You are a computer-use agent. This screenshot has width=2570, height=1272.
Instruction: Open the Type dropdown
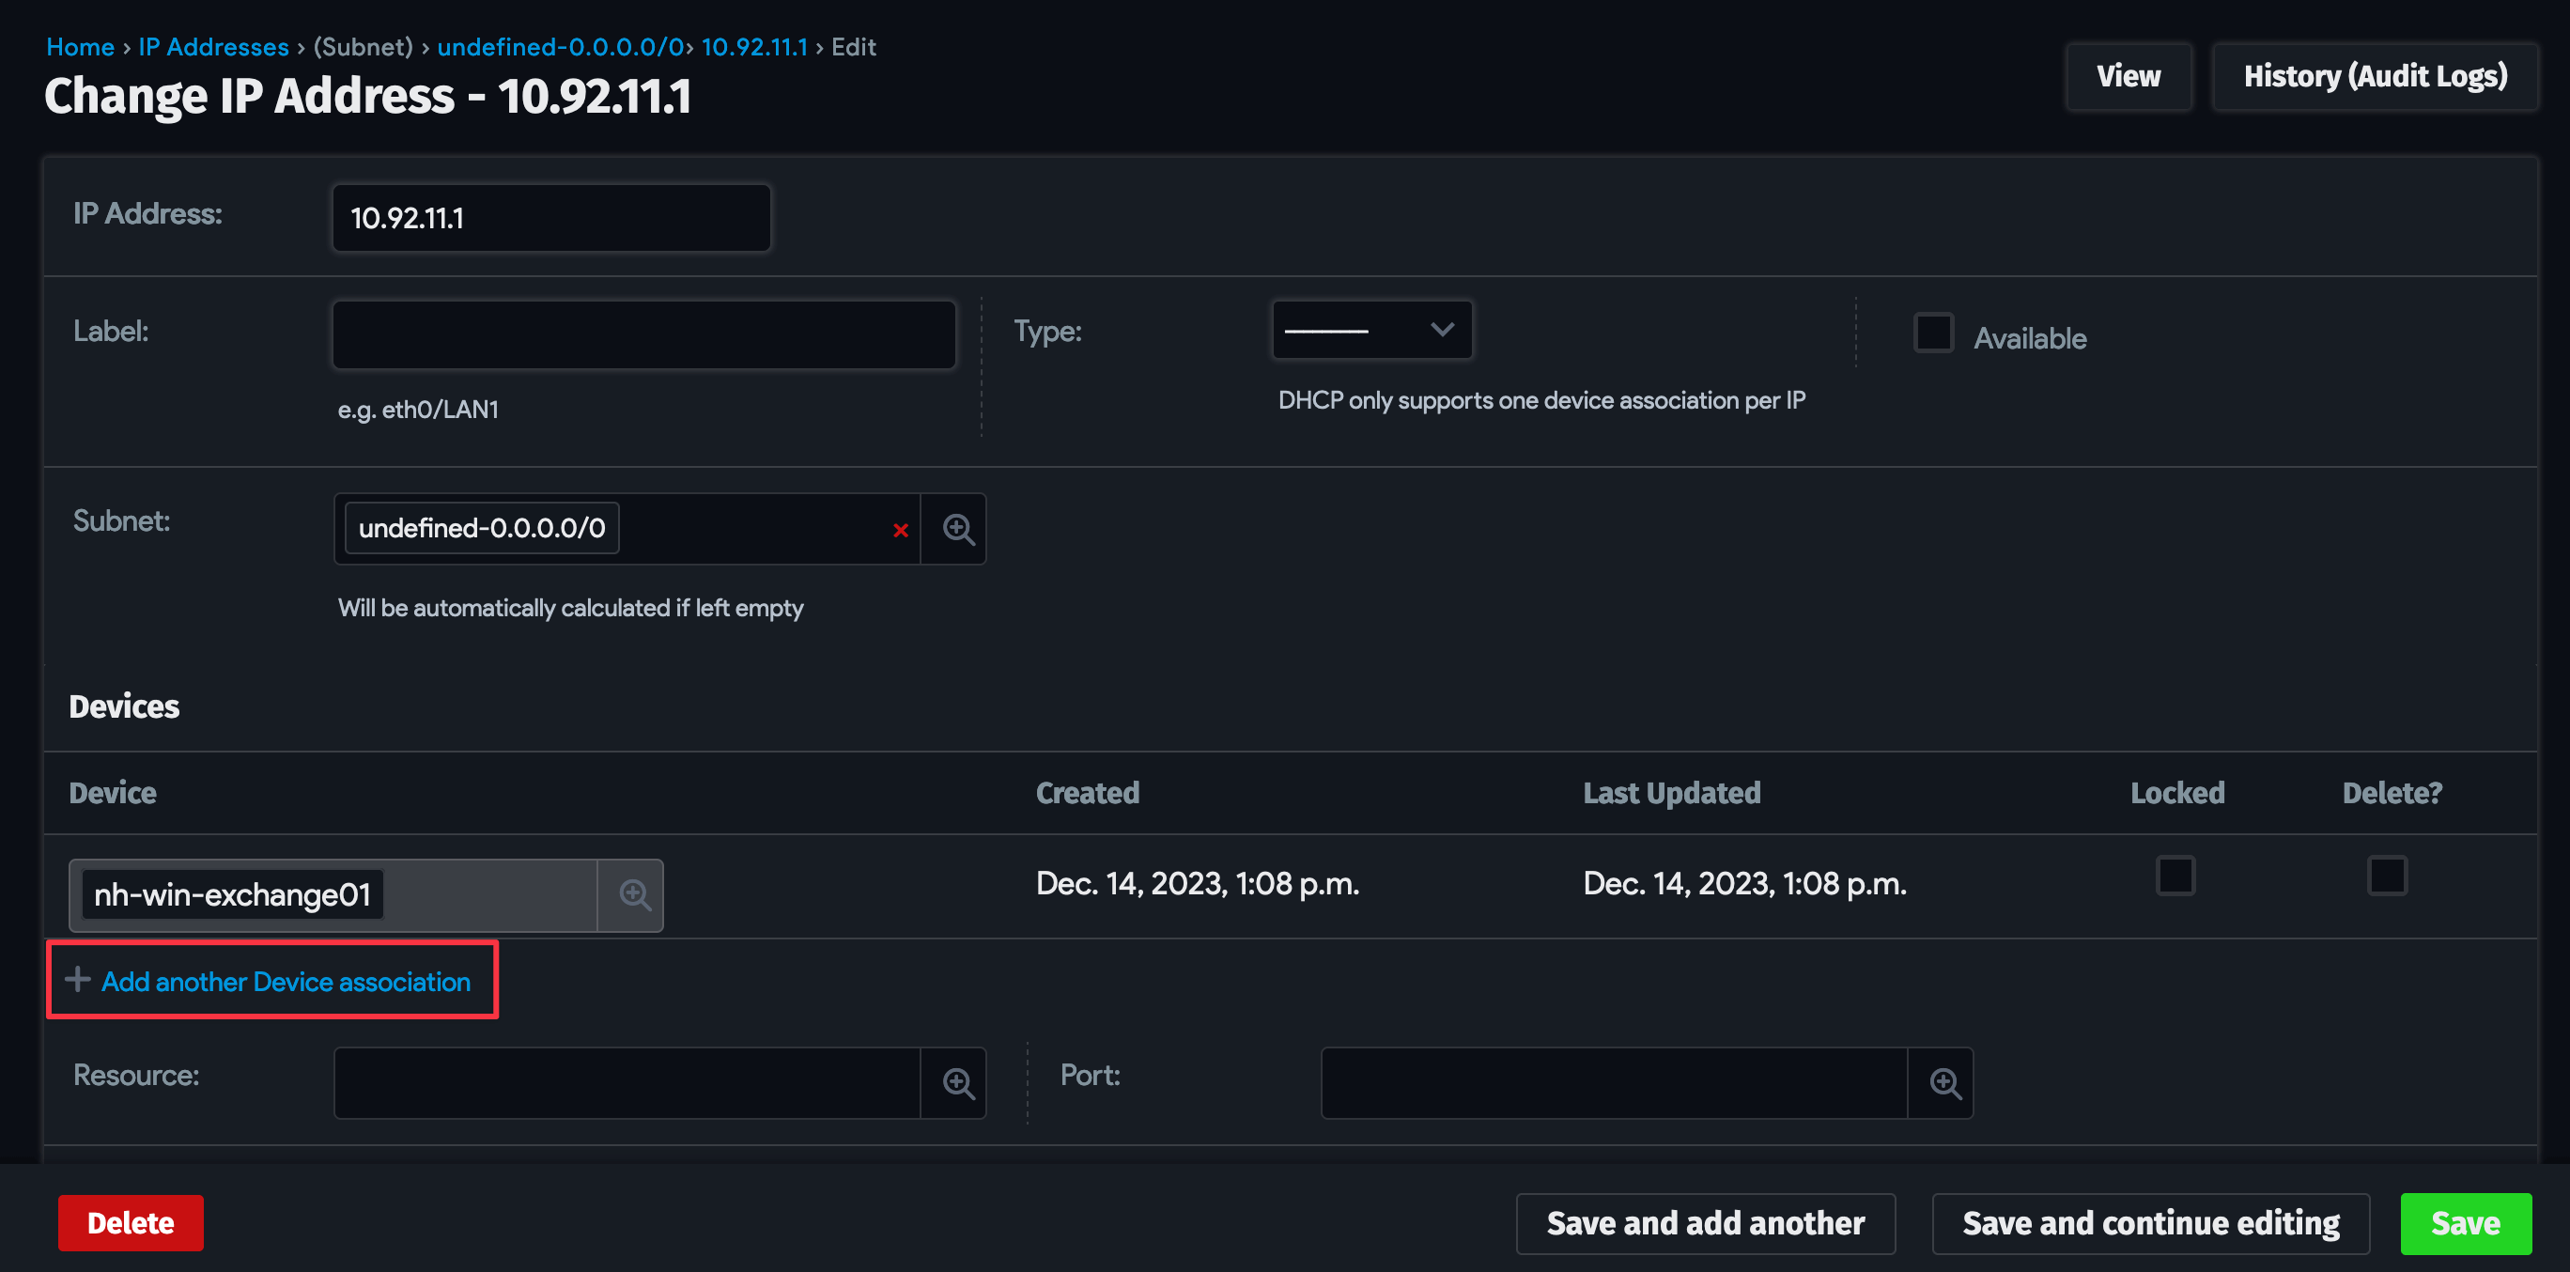[x=1371, y=331]
